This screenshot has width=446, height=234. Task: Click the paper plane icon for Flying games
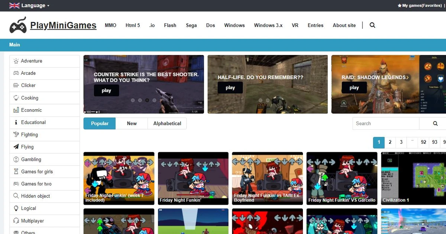[16, 147]
